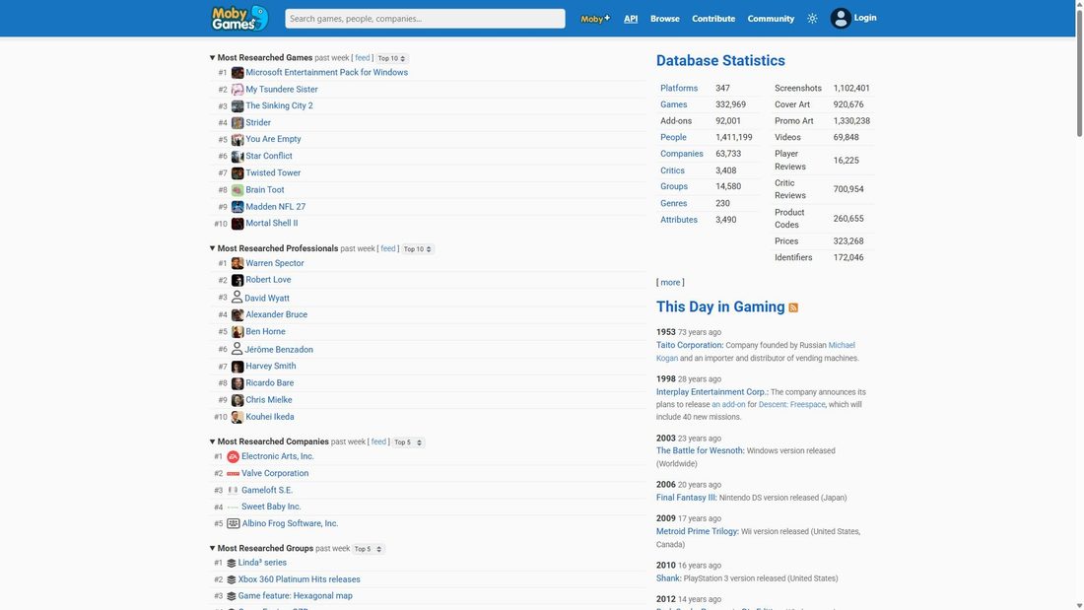Open the Attributes statistics link
This screenshot has width=1084, height=610.
679,220
